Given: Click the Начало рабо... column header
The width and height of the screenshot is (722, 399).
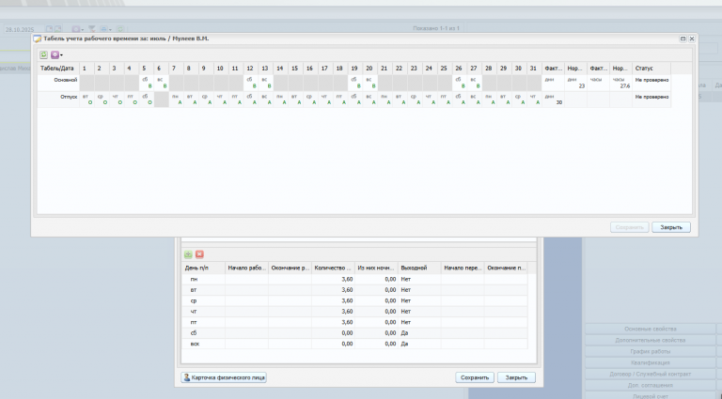Looking at the screenshot, I should tap(246, 268).
